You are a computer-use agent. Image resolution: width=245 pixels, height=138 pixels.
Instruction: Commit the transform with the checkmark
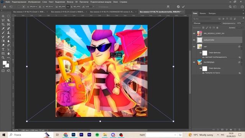point(183,7)
